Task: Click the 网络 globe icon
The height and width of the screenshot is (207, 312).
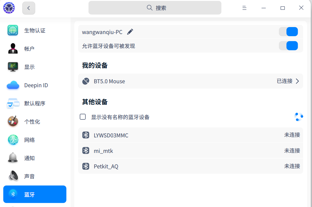Action: point(13,140)
